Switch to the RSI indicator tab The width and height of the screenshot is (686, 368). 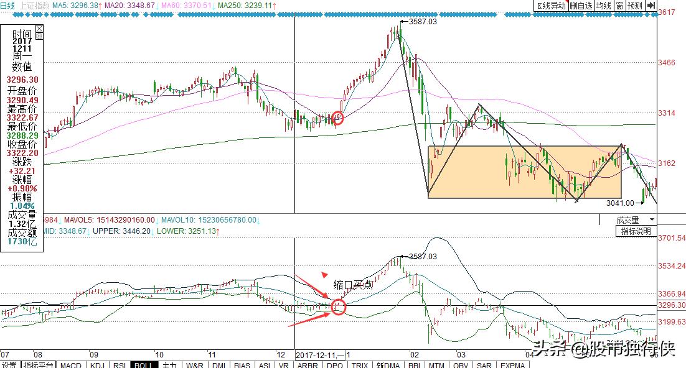coord(119,364)
